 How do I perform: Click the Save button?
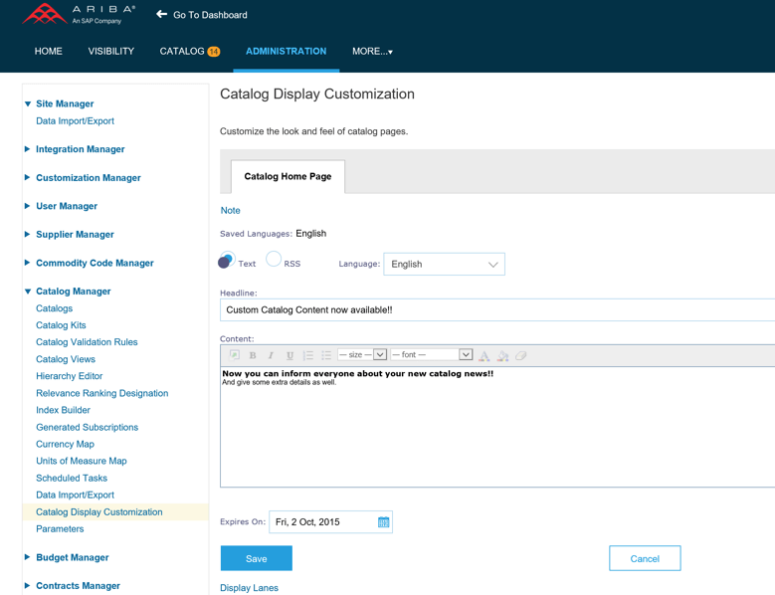(257, 558)
